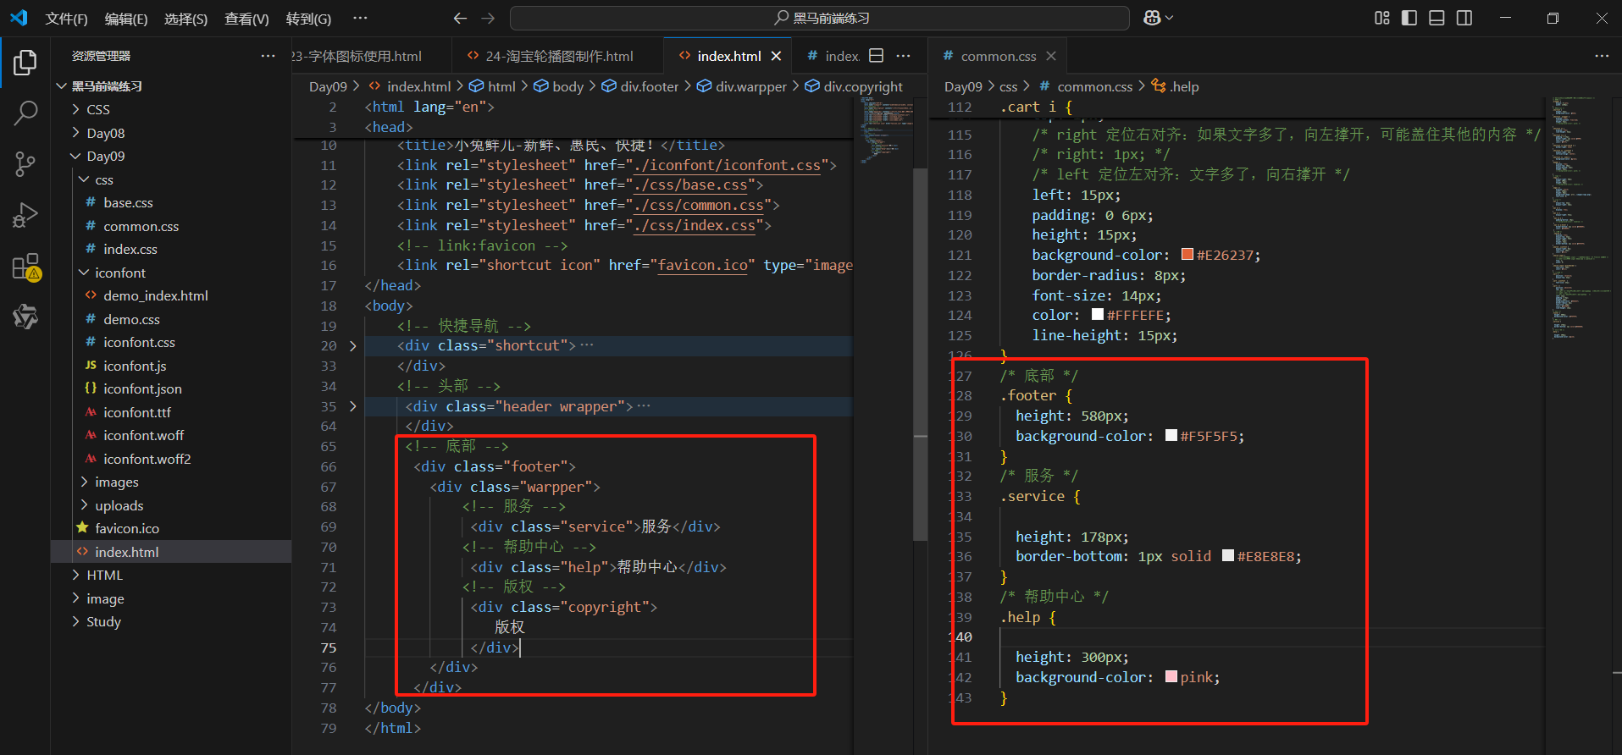The image size is (1622, 755).
Task: Toggle the primary side bar visibility
Action: 1409,18
